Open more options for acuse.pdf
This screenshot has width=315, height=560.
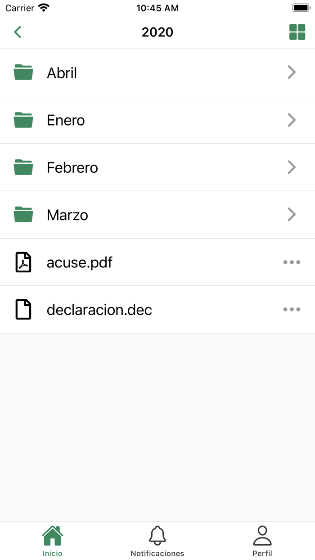coord(292,262)
